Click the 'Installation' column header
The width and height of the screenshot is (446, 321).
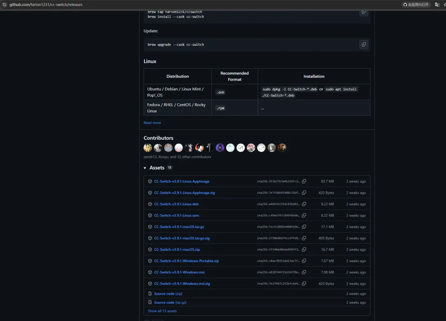point(314,76)
